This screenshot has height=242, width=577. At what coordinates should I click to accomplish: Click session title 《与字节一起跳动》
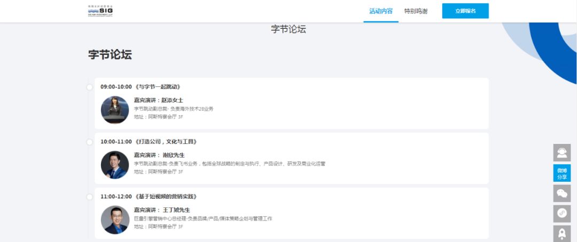(158, 87)
